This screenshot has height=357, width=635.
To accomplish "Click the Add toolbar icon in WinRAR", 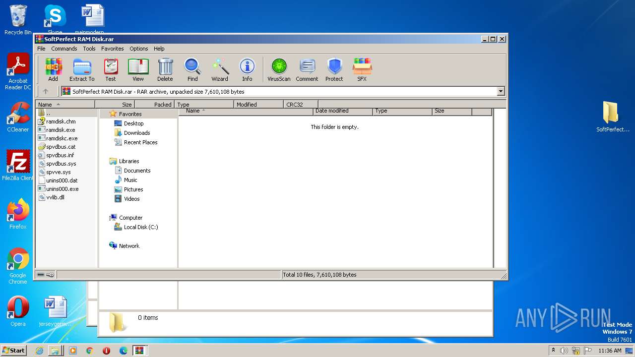I will tap(53, 70).
